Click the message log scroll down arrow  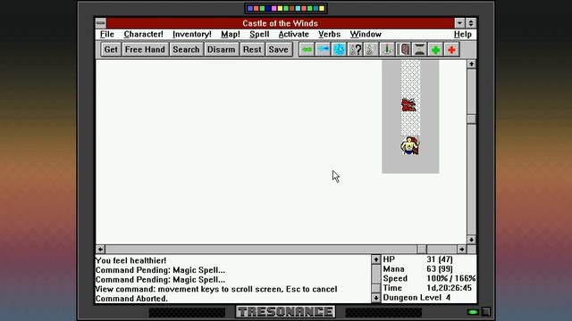click(376, 298)
